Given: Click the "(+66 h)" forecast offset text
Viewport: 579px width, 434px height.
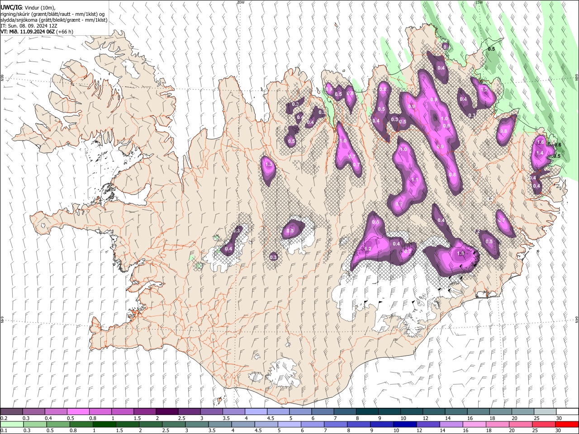Looking at the screenshot, I should tap(65, 32).
